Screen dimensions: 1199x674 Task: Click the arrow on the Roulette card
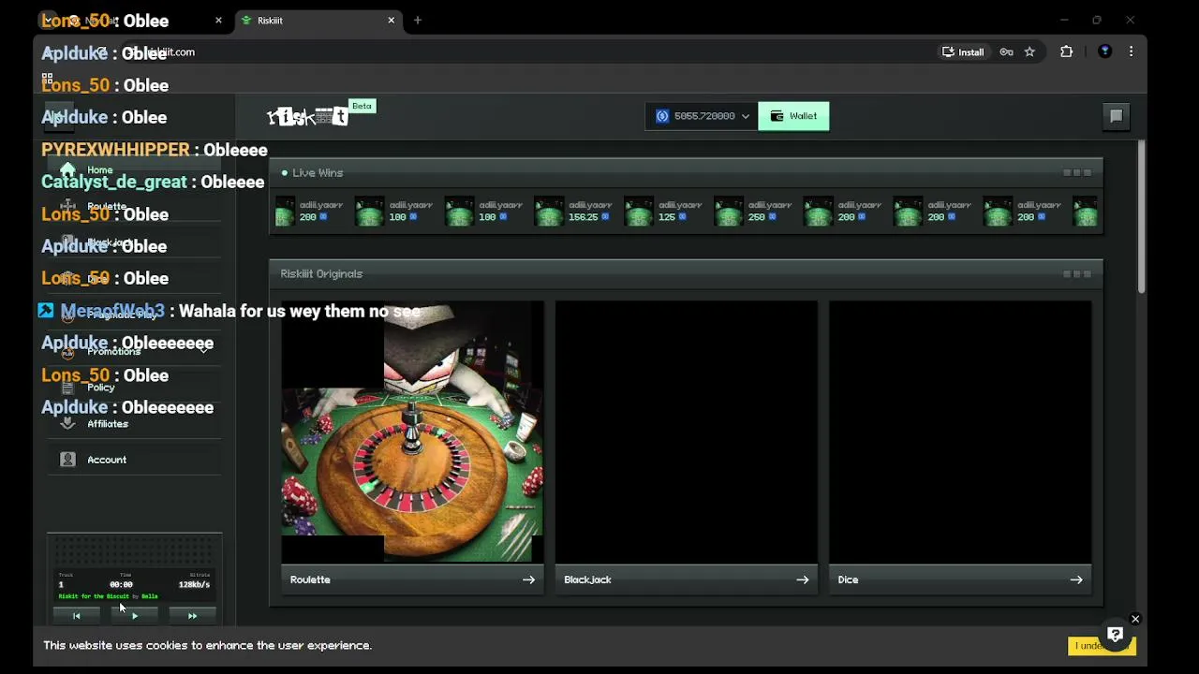(528, 579)
